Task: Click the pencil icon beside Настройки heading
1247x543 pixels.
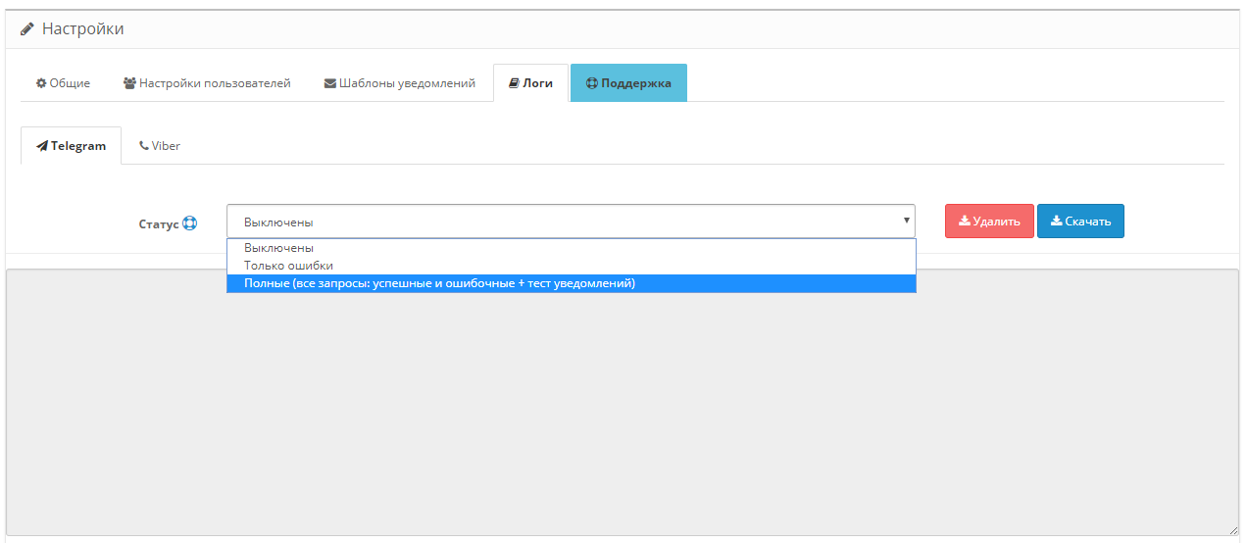Action: coord(27,29)
